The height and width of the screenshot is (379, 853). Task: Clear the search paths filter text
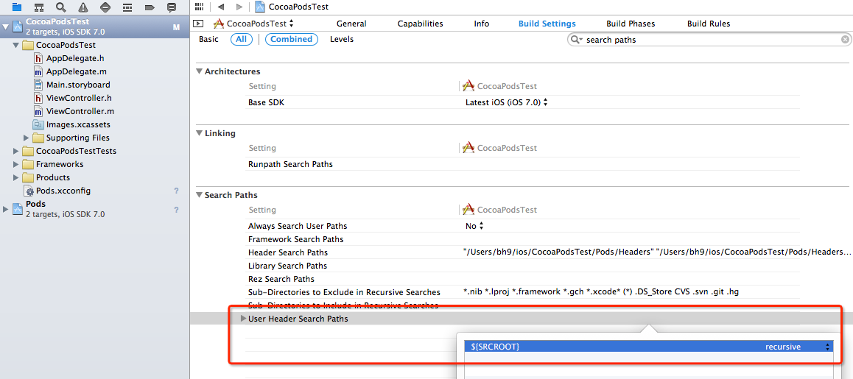845,40
